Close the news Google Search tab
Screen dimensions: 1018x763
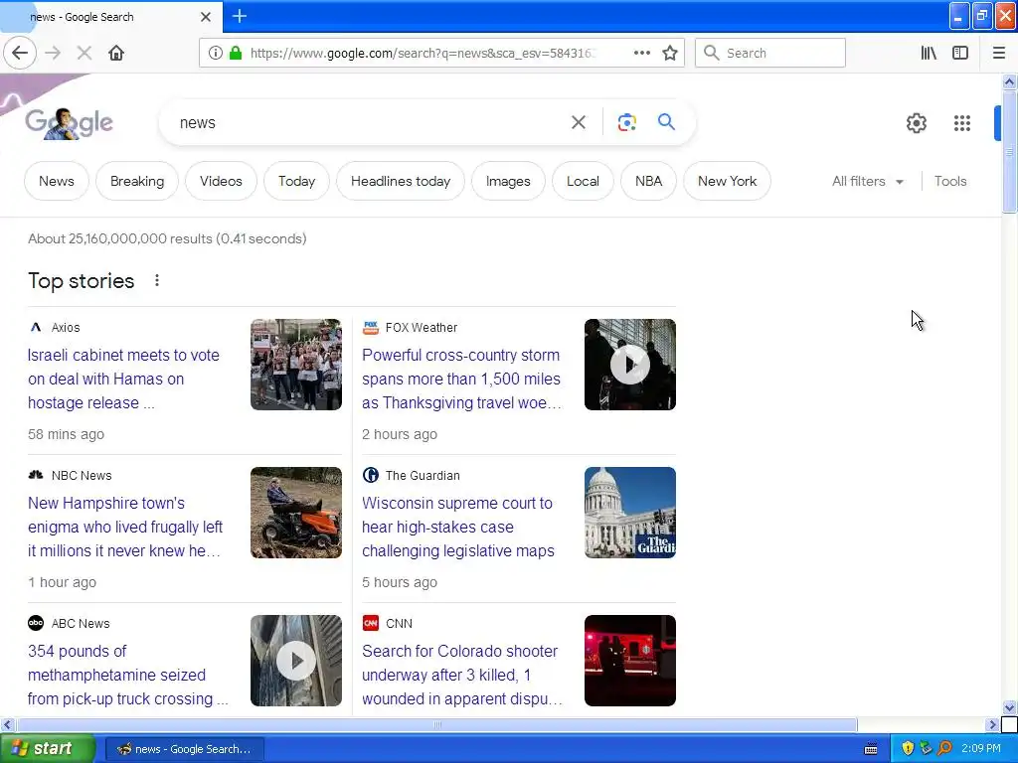pyautogui.click(x=206, y=17)
